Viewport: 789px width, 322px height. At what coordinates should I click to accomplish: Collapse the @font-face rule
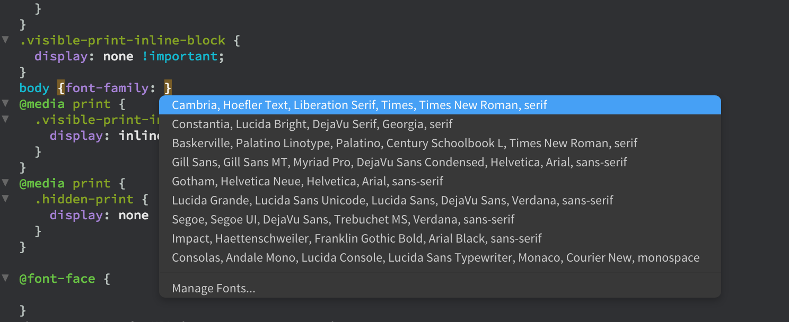[5, 278]
